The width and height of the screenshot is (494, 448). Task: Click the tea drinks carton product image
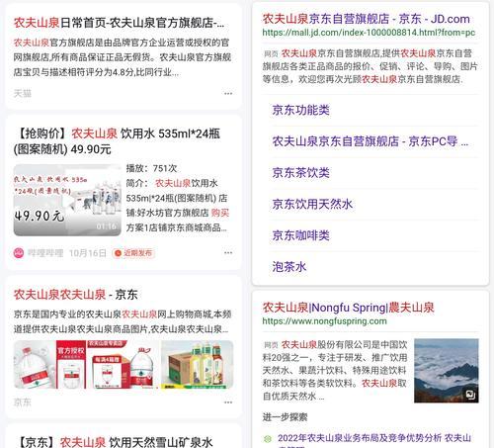coord(197,365)
